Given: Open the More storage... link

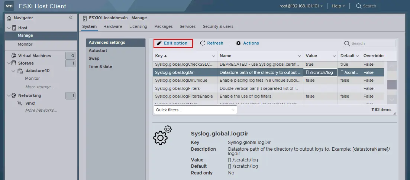Looking at the screenshot, I should click(x=39, y=87).
